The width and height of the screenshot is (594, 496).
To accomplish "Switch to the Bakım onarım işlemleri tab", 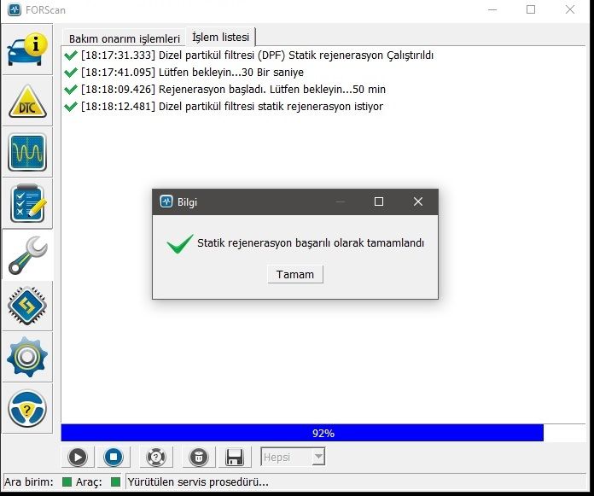I will [x=125, y=38].
